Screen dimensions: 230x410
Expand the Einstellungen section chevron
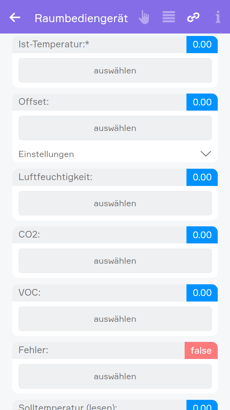pos(205,154)
